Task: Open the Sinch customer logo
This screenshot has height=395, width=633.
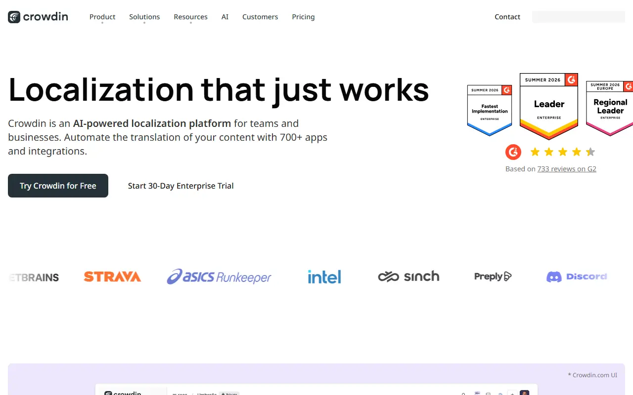Action: tap(408, 276)
